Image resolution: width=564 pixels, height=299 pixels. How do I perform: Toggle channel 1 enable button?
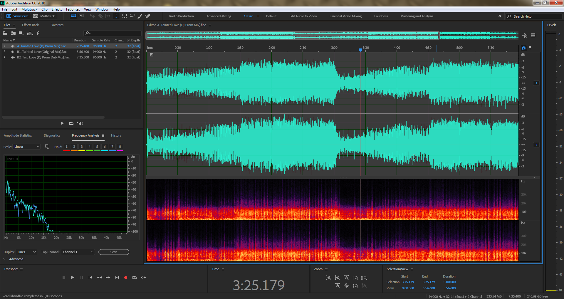click(x=536, y=83)
